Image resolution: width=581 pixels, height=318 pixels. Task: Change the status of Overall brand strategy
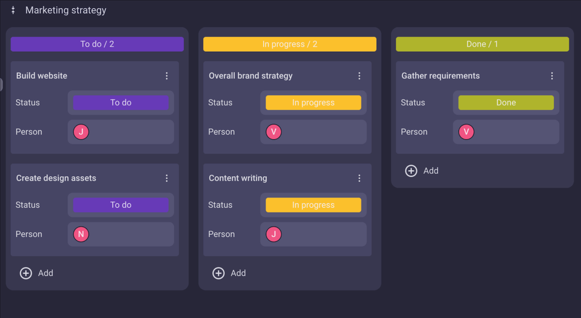click(313, 103)
